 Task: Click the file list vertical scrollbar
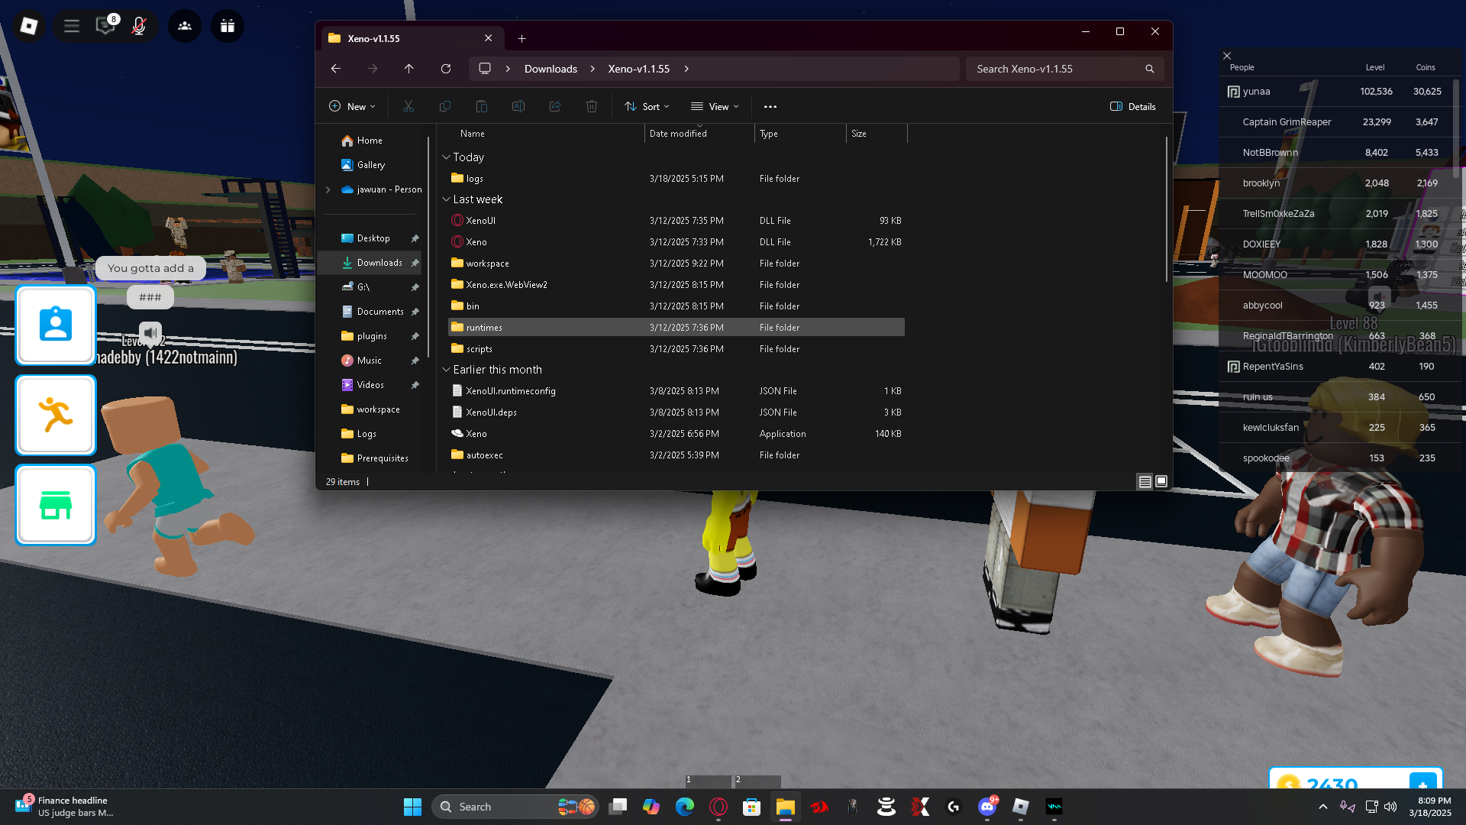pyautogui.click(x=1167, y=210)
